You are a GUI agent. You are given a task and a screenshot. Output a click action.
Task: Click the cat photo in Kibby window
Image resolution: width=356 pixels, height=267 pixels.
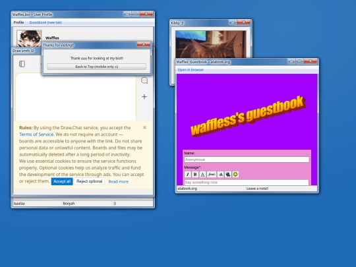(211, 44)
